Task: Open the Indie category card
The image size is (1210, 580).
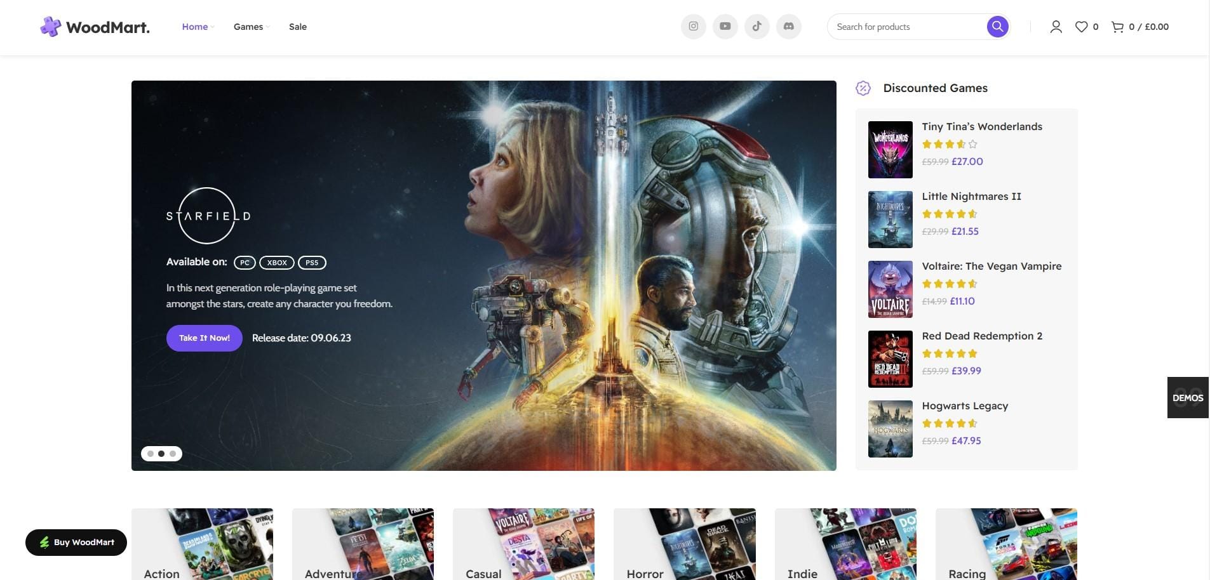Action: pos(845,544)
